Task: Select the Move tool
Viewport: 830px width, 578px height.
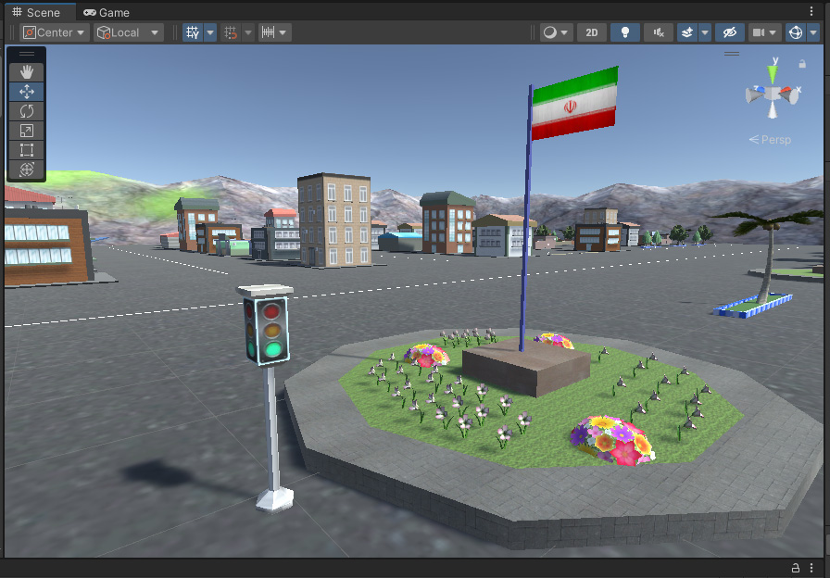Action: 27,92
